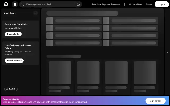Click the Install App download icon
This screenshot has width=170, height=106.
coord(130,4)
